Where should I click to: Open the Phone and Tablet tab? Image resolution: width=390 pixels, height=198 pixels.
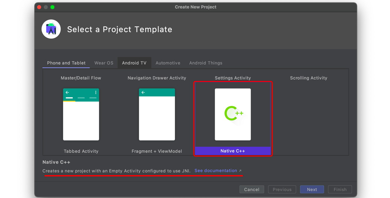pos(66,63)
